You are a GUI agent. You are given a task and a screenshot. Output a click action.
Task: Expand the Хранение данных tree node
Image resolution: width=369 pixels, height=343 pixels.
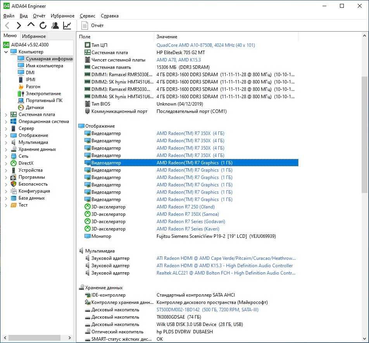[6, 149]
